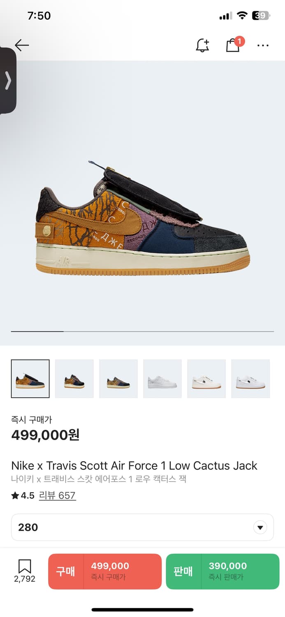Viewport: 285px width, 617px height.
Task: Tap the circled dropdown arrow
Action: (260, 528)
